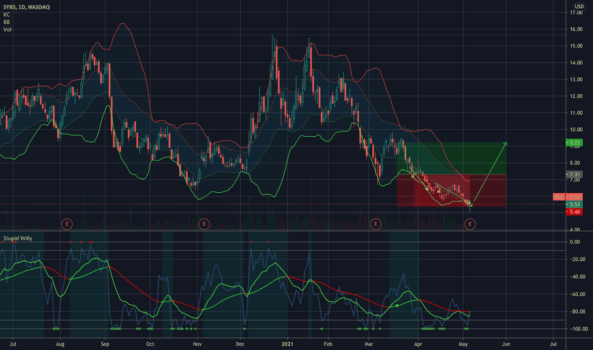Select the green projection arrow toward 9.22
Image resolution: width=593 pixels, height=350 pixels.
pyautogui.click(x=490, y=173)
